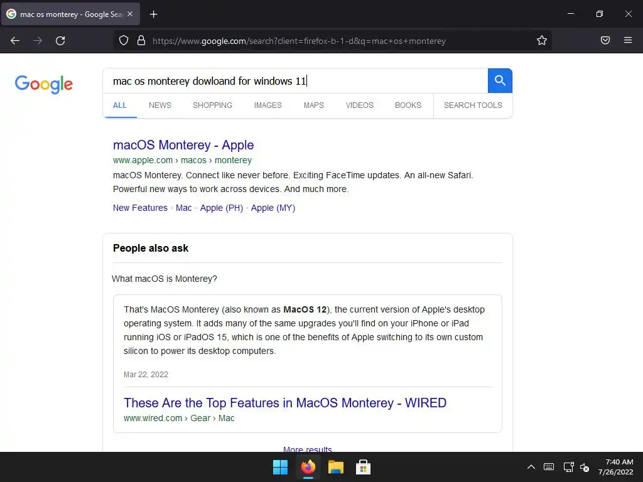643x482 pixels.
Task: Switch to the BOOKS tab
Action: tap(408, 105)
